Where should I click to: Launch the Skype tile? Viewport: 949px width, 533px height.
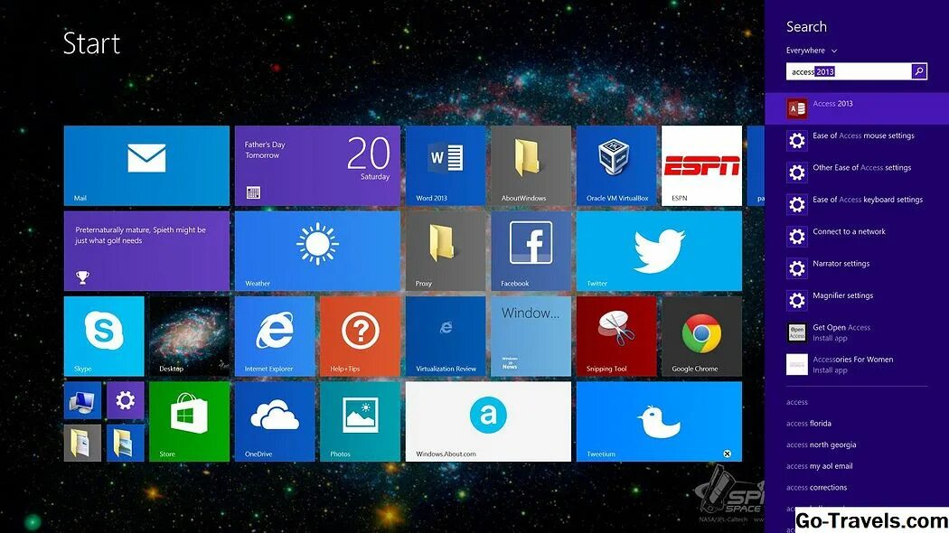click(104, 336)
